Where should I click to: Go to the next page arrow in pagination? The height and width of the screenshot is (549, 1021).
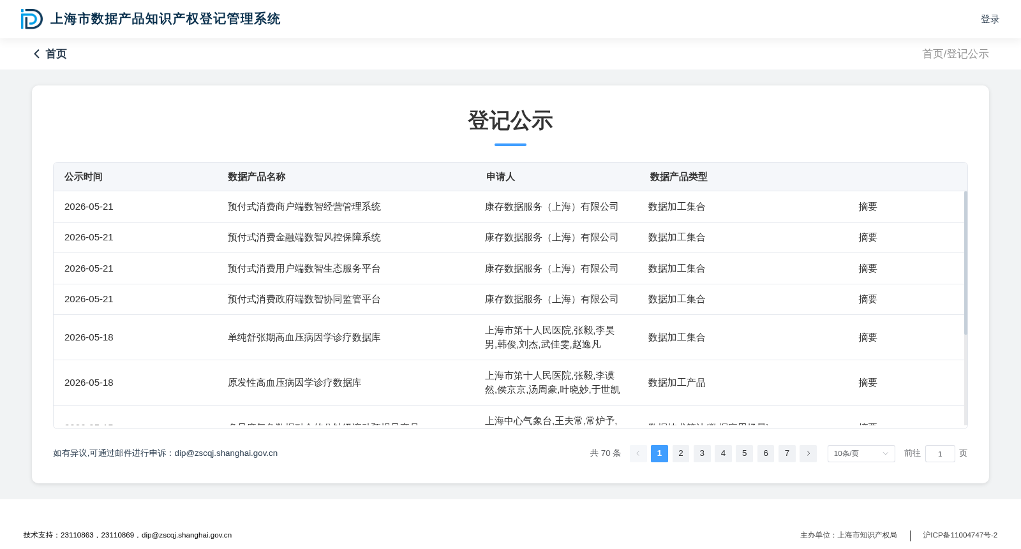pos(808,453)
